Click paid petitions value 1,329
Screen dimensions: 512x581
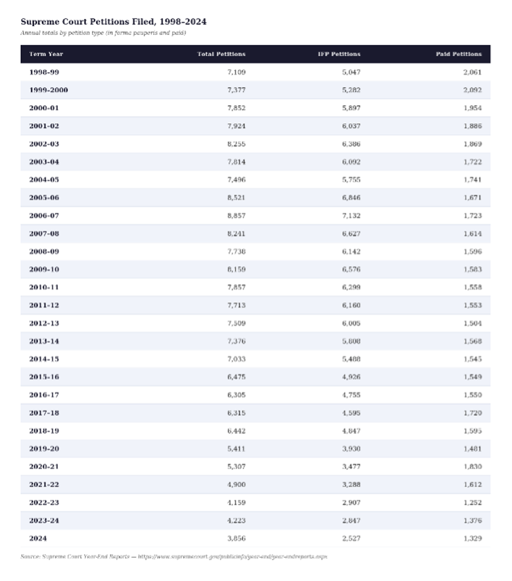pos(472,538)
